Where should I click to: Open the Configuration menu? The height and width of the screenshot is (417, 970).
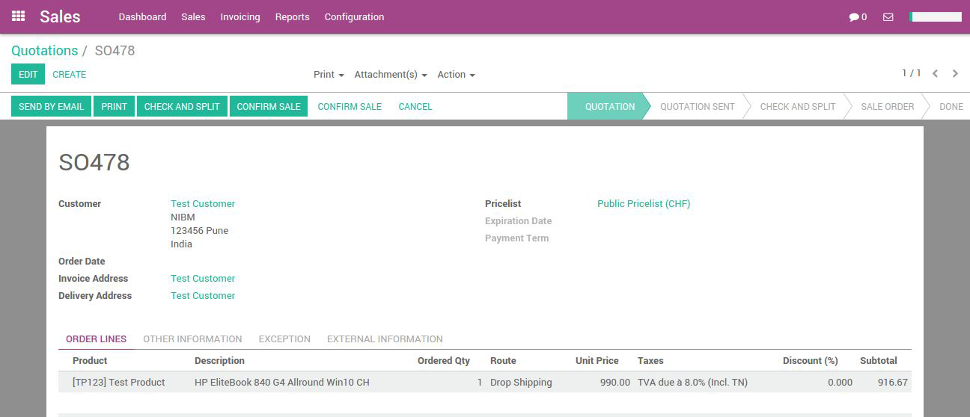pos(354,16)
